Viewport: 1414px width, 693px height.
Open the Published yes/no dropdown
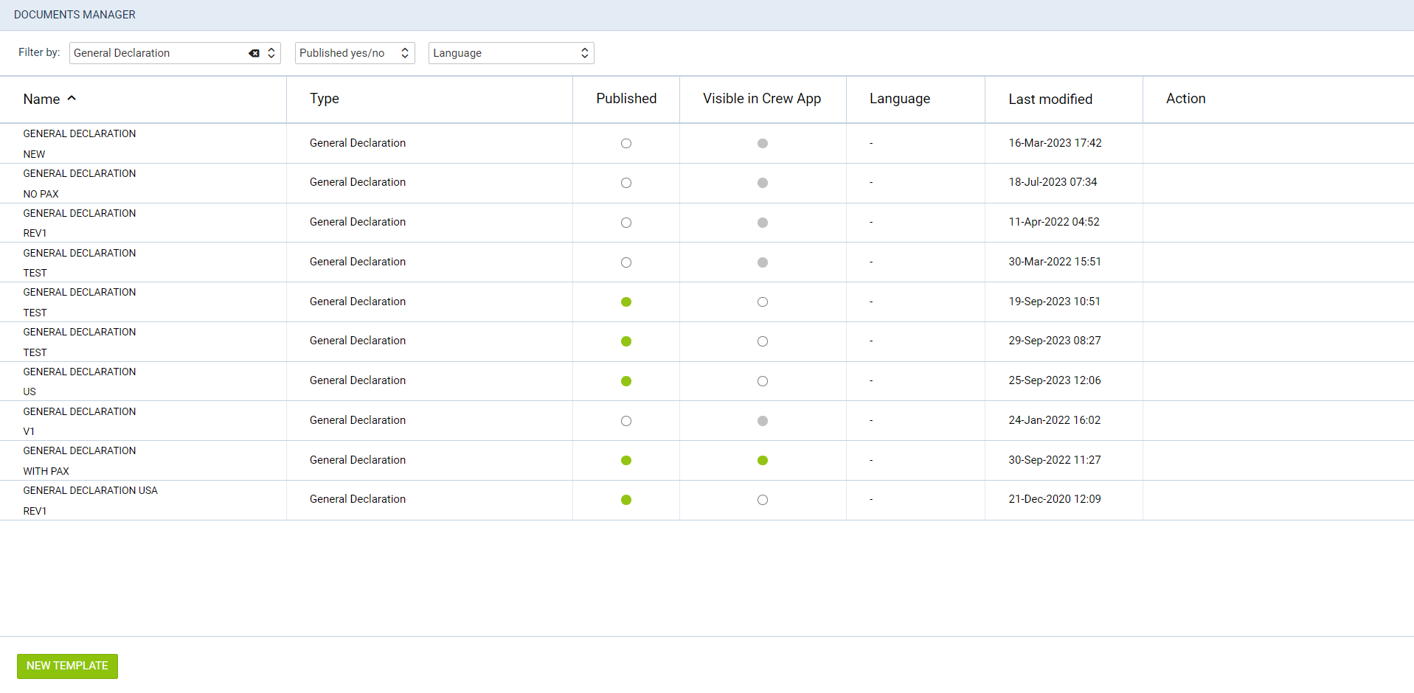[x=355, y=53]
